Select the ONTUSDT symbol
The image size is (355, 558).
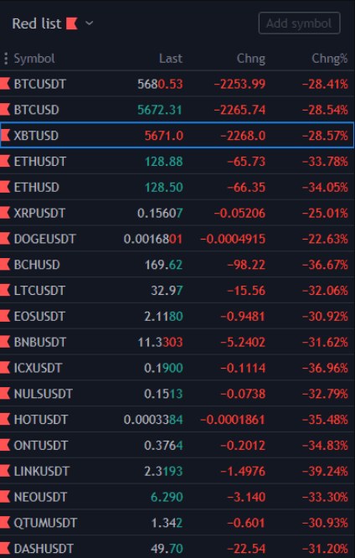(x=40, y=445)
